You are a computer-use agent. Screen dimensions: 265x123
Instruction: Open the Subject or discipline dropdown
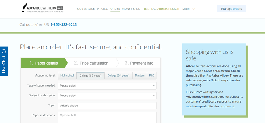(x=107, y=96)
